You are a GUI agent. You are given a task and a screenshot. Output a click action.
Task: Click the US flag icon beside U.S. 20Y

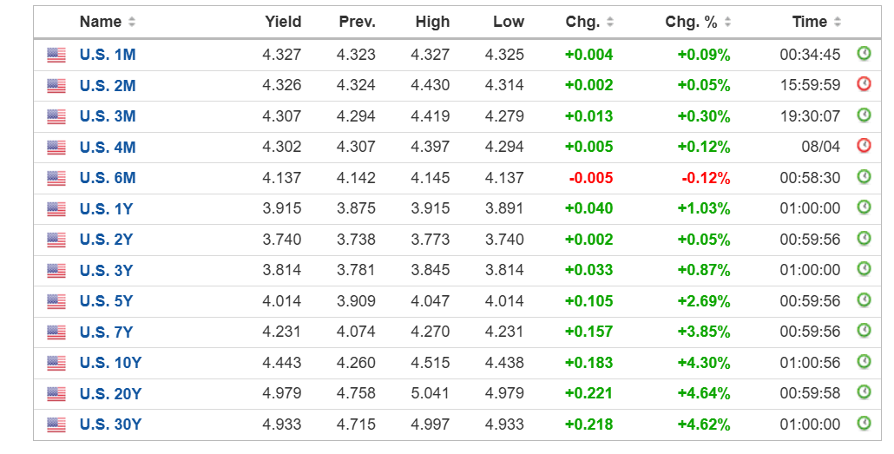tap(56, 393)
